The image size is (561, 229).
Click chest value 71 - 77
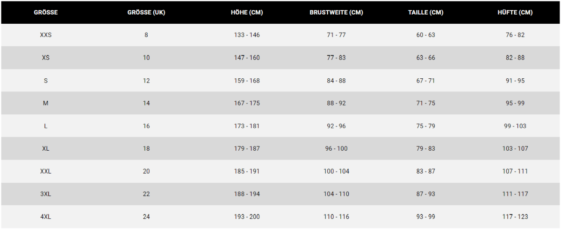click(336, 35)
